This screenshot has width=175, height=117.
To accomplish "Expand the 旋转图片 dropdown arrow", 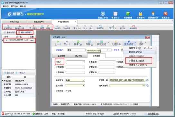I will point(106,27).
